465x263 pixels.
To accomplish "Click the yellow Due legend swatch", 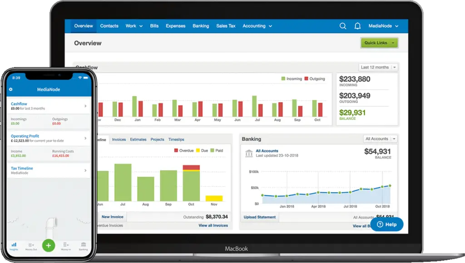I will tap(198, 150).
